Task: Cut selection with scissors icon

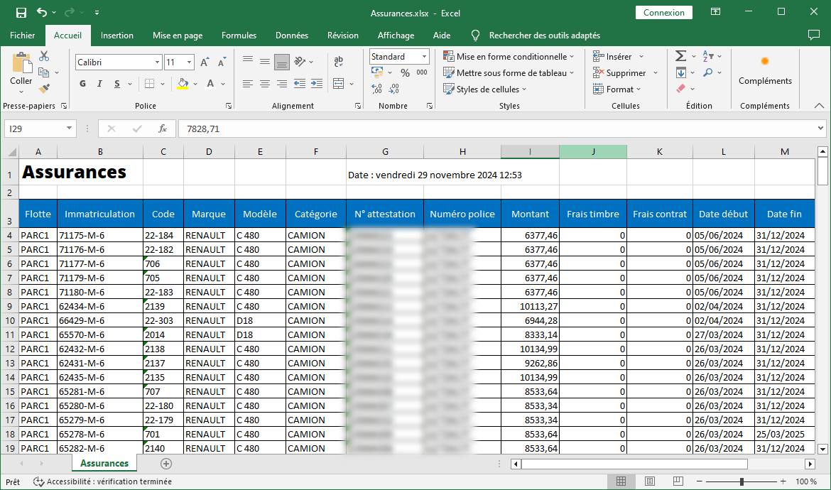Action: 44,55
